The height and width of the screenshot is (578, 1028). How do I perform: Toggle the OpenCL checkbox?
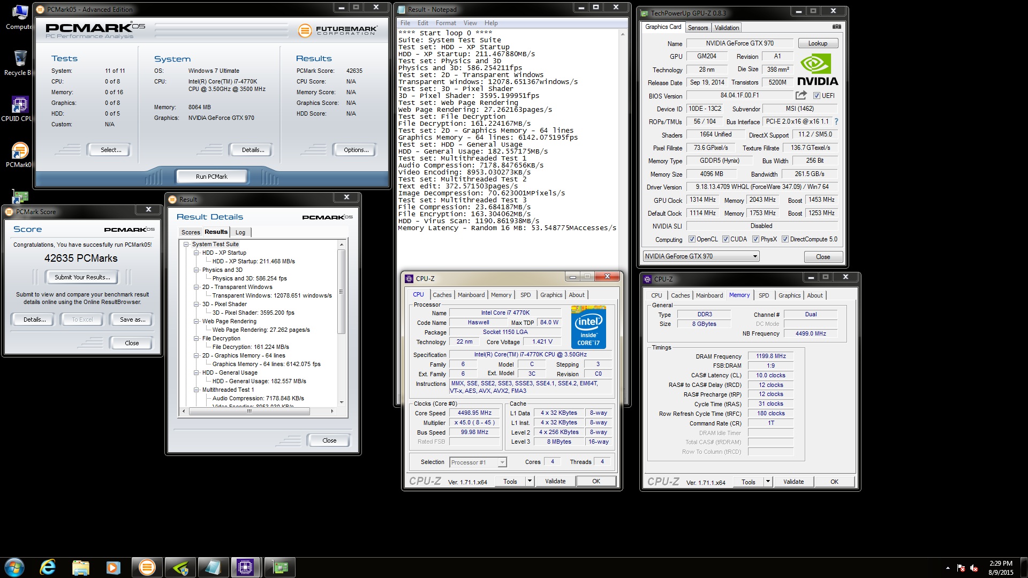pos(692,239)
